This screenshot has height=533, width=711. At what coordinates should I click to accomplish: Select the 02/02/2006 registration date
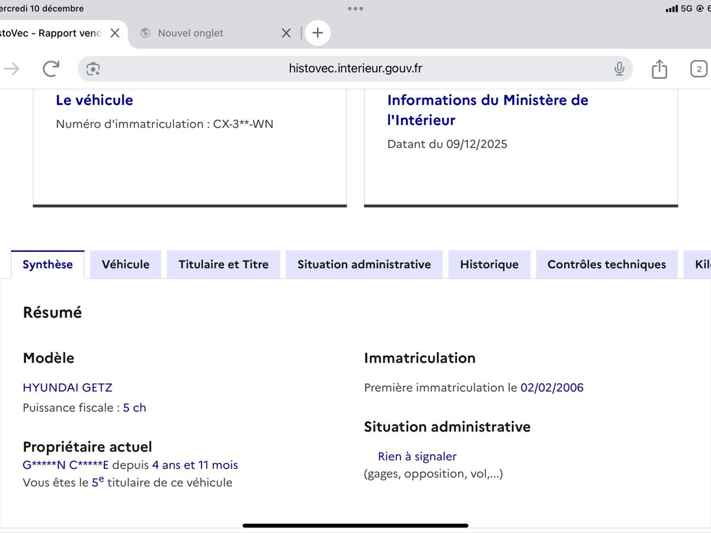(552, 387)
